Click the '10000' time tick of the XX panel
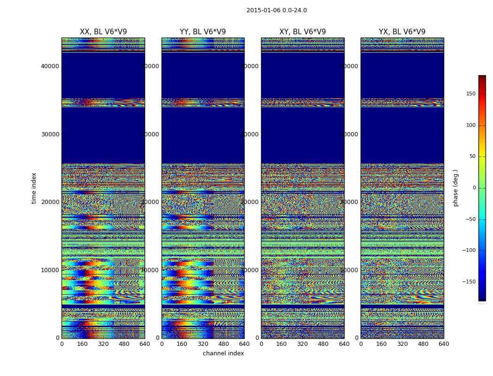 [50, 270]
